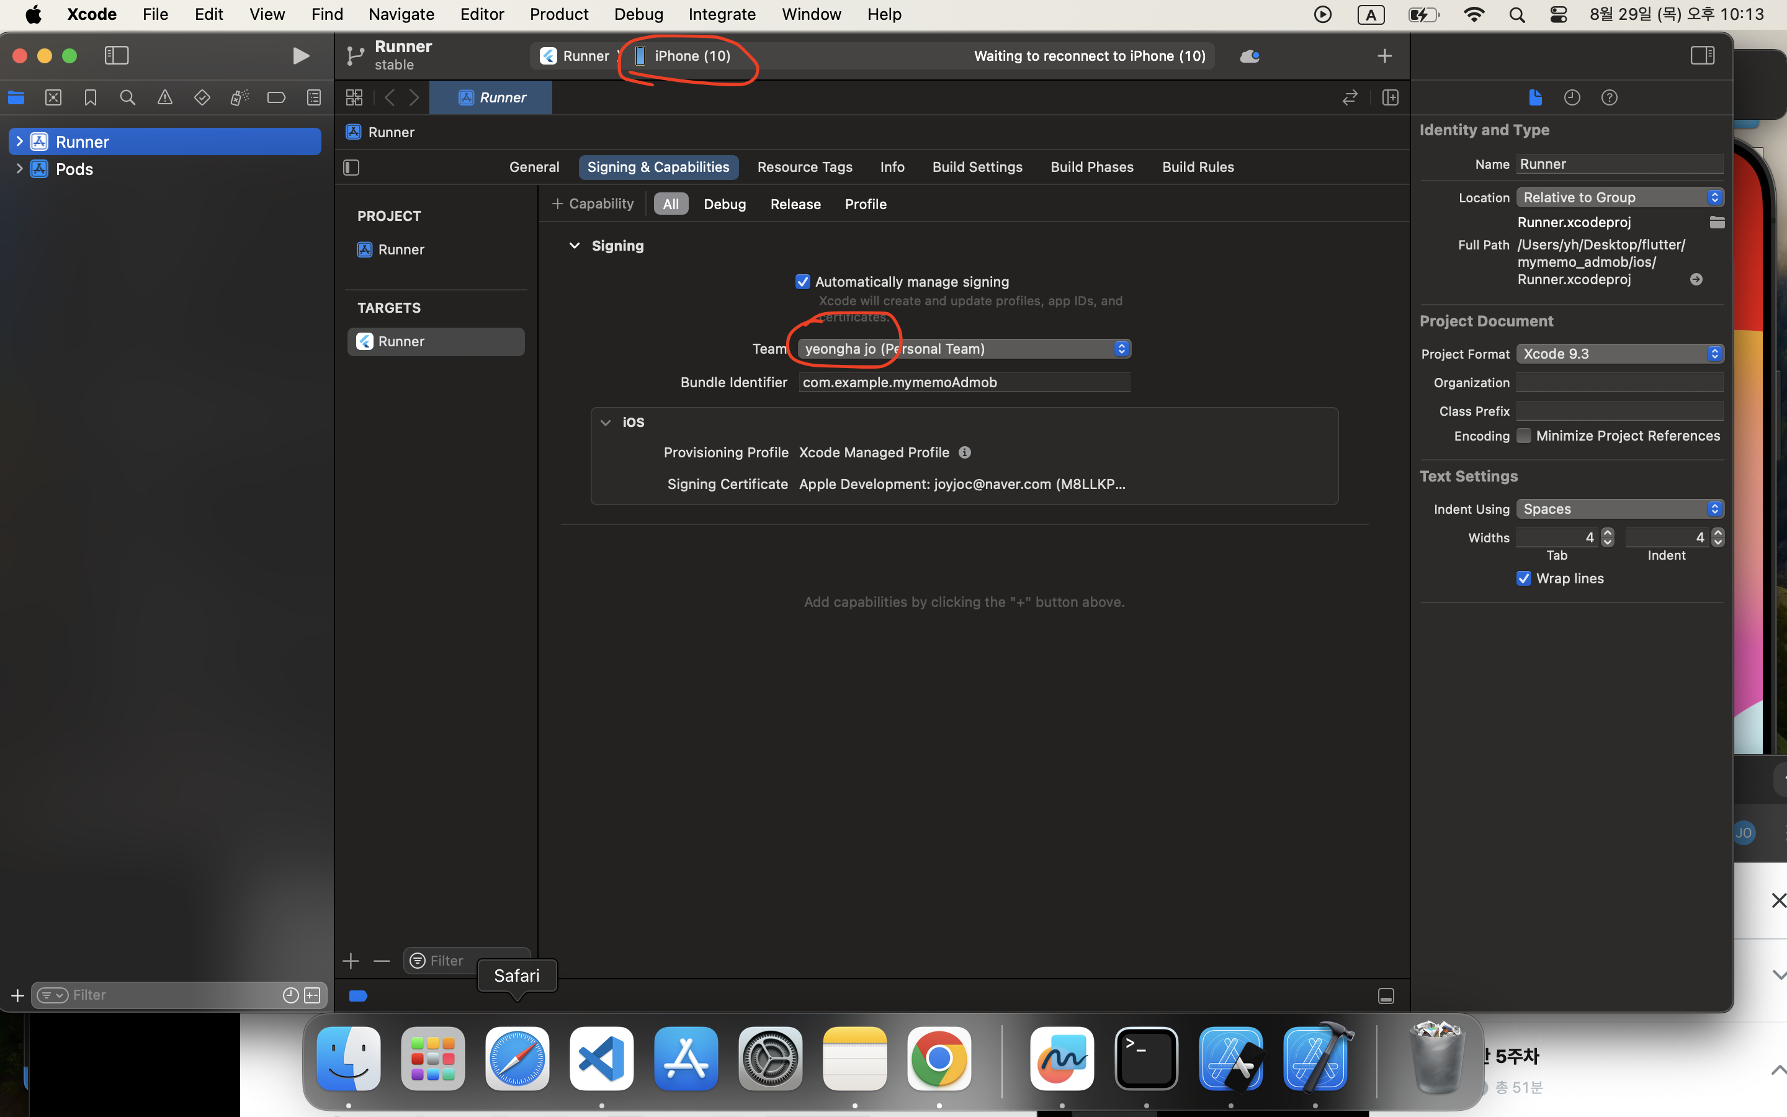Open Safari from the Dock

click(517, 1059)
